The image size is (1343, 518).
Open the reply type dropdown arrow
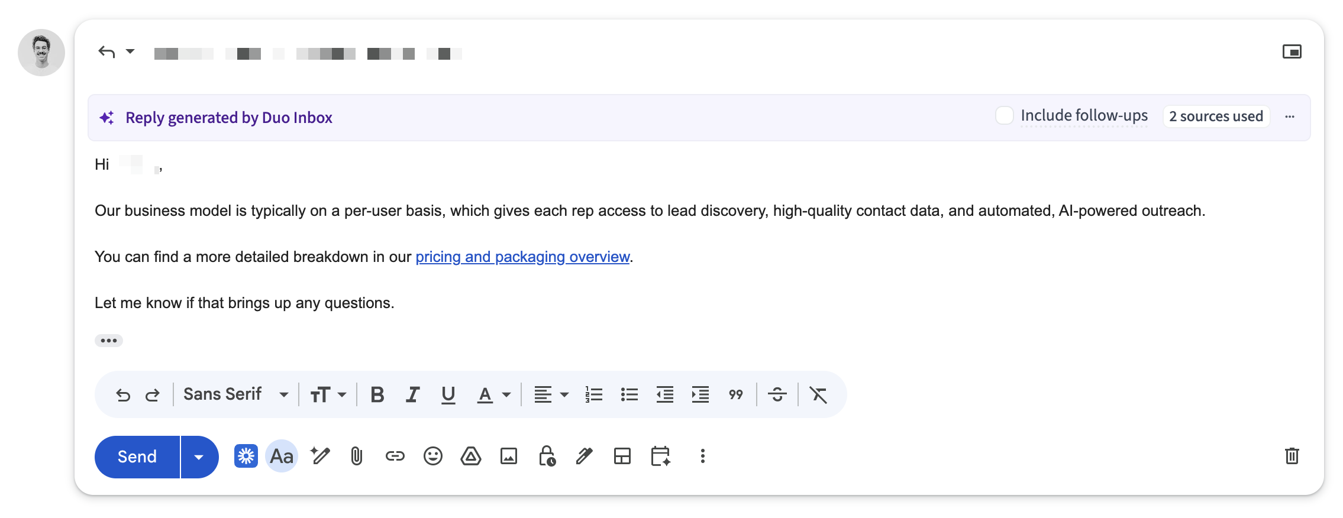(x=130, y=52)
